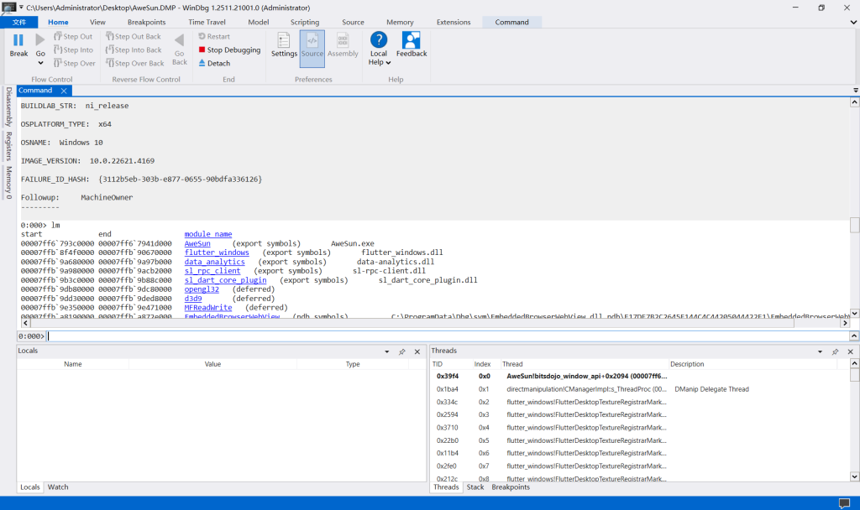Open the Threads panel options dropdown arrow
This screenshot has height=510, width=860.
[820, 352]
